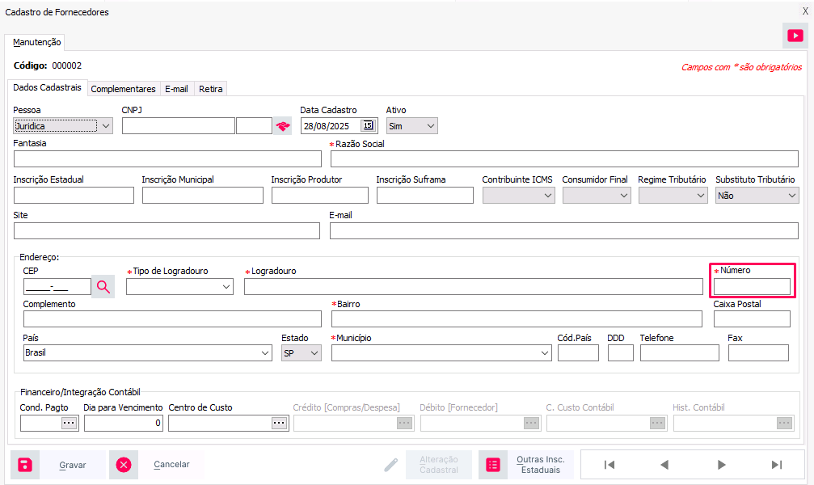The image size is (814, 485).
Task: Jump to the last record
Action: (777, 465)
